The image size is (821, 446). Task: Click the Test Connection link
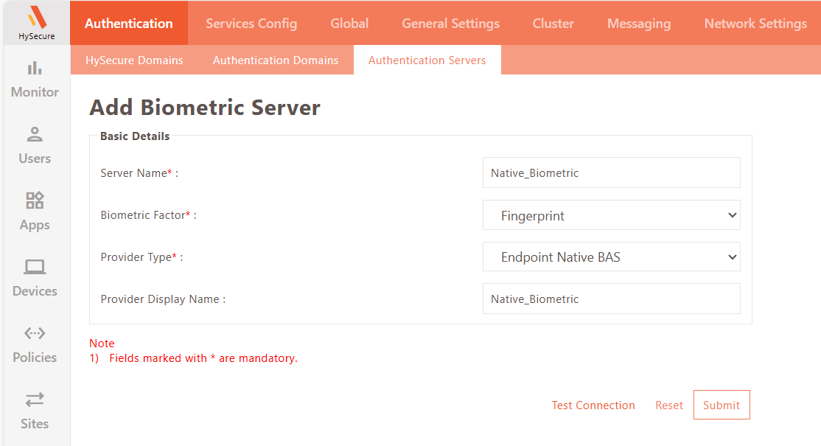(593, 405)
